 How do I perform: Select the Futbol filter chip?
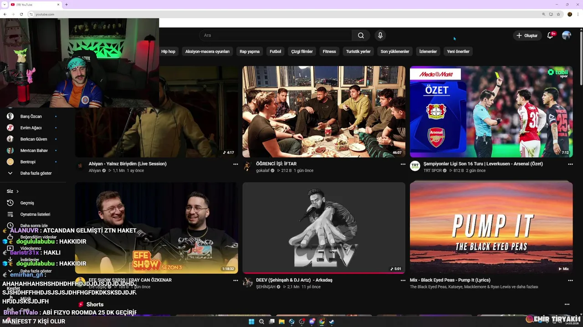click(x=276, y=51)
